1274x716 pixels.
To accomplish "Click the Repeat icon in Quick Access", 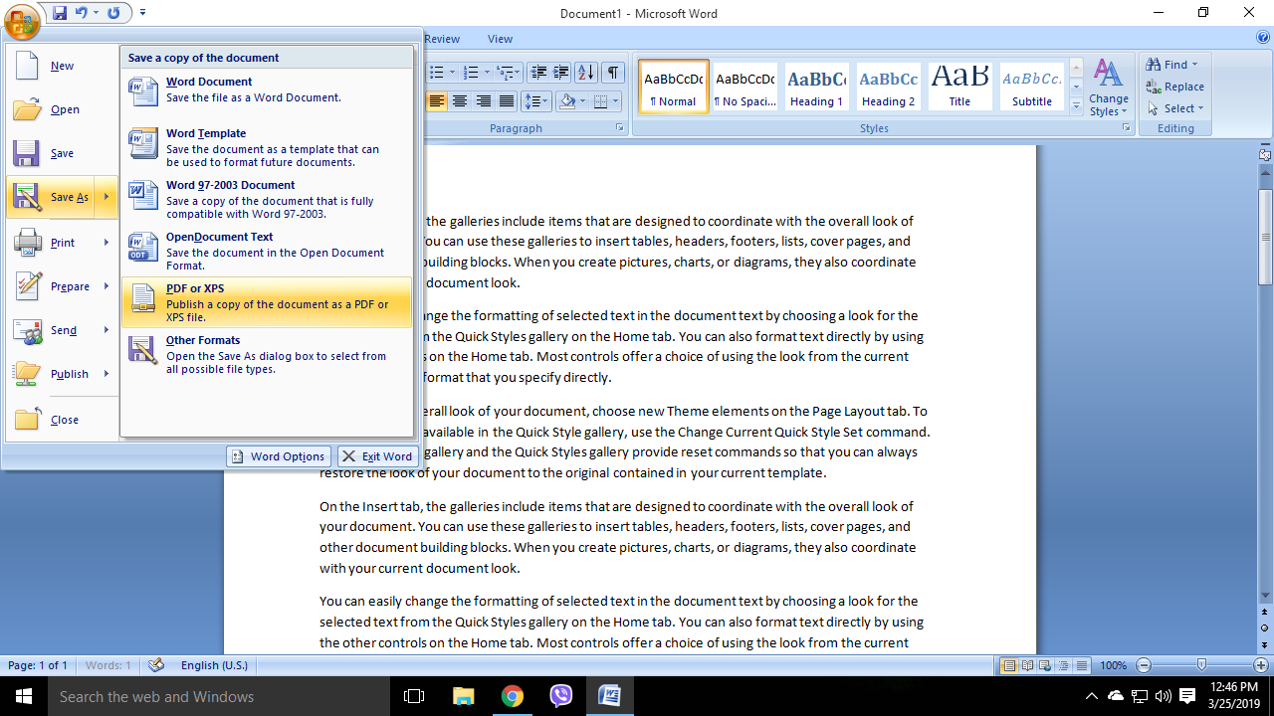I will click(x=113, y=13).
